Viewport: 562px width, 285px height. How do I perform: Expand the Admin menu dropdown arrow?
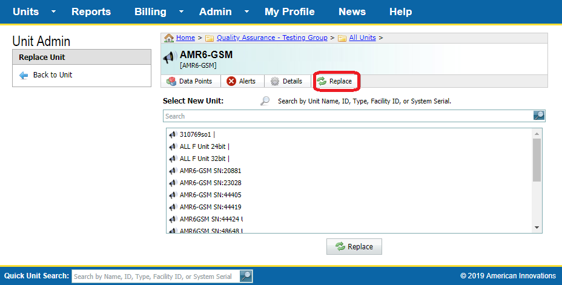click(x=246, y=12)
